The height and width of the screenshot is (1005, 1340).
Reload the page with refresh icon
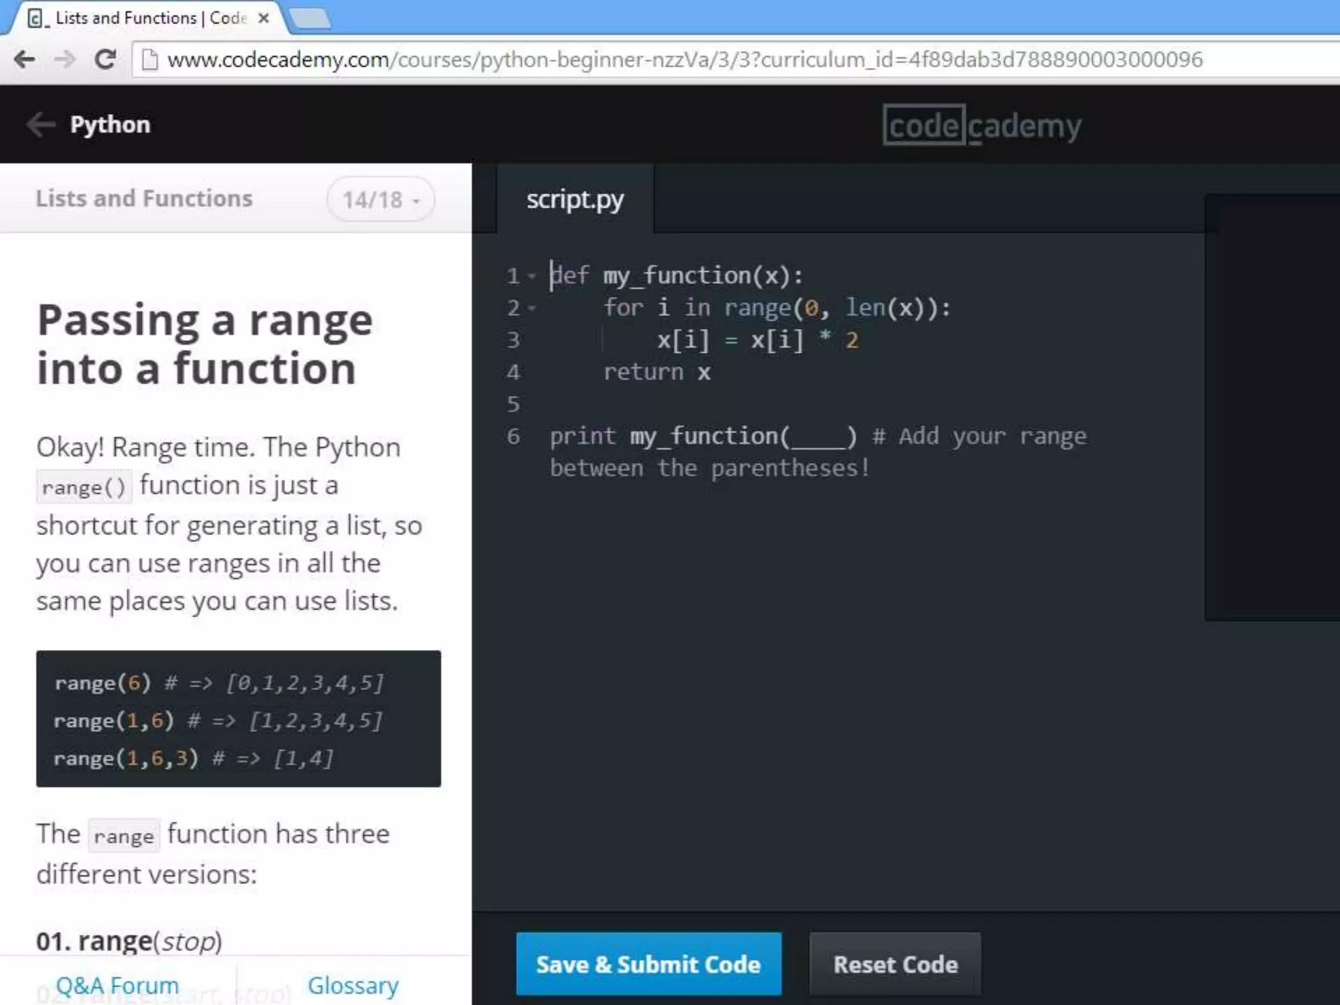pos(105,60)
